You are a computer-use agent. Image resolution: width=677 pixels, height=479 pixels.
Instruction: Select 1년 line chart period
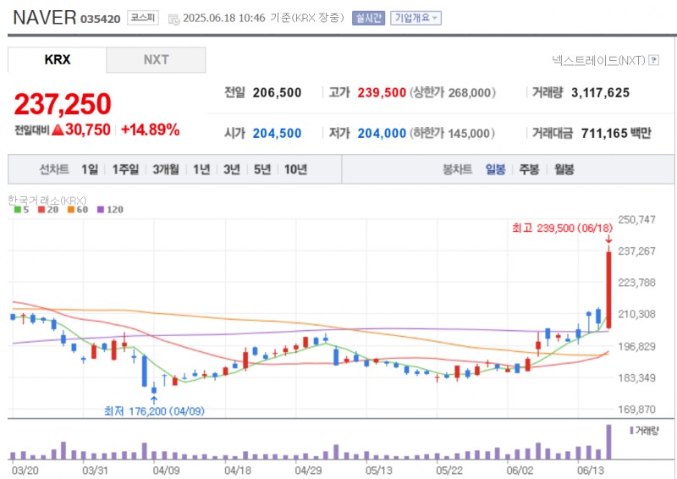pos(201,169)
